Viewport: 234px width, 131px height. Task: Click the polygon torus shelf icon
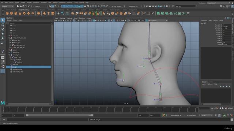pos(24,13)
